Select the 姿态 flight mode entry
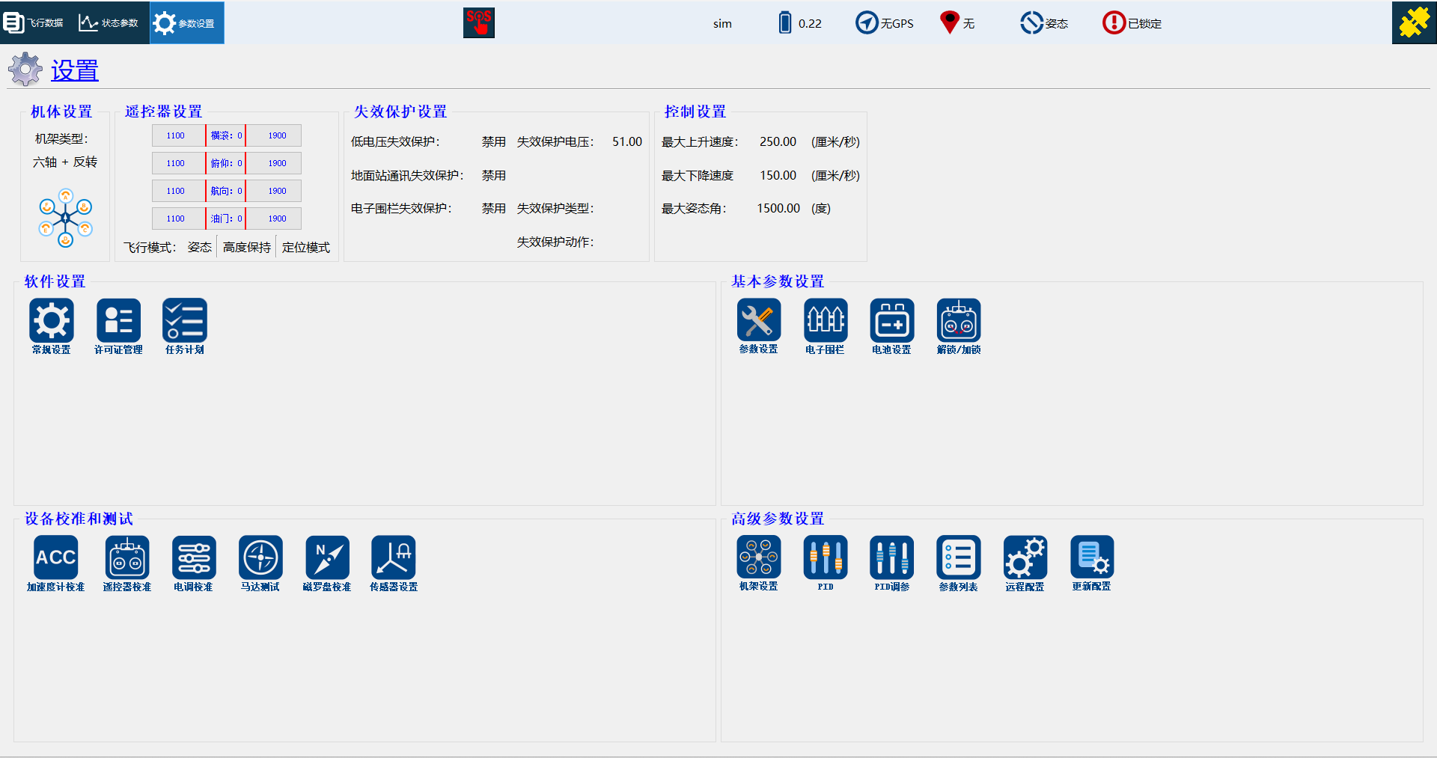 [x=200, y=247]
